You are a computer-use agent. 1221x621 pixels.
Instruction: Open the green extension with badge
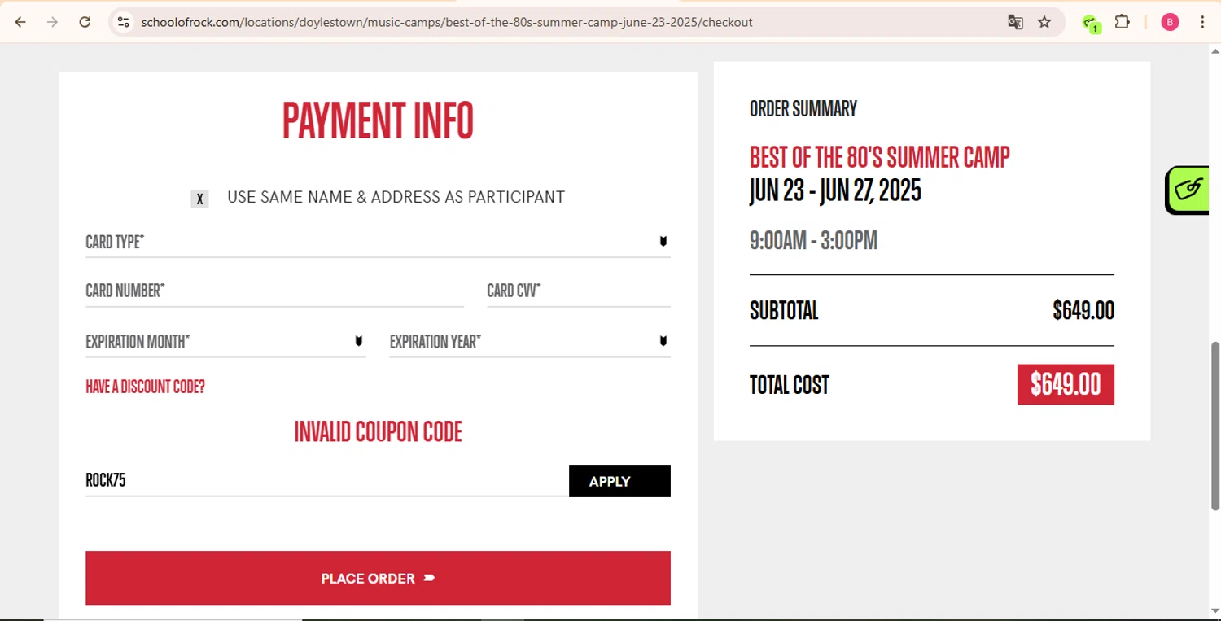tap(1091, 23)
